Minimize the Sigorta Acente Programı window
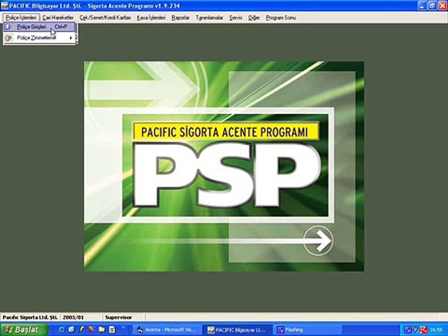Screen dimensions: 448x336 [x=422, y=6]
